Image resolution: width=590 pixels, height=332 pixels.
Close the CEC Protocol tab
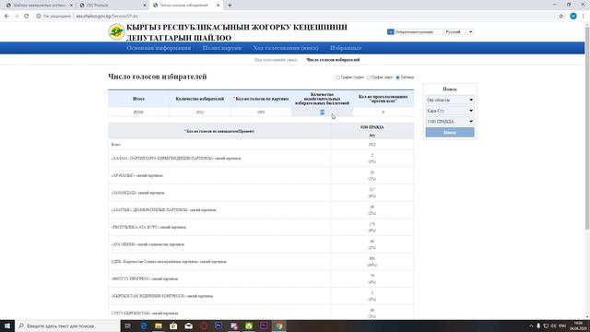tap(145, 6)
